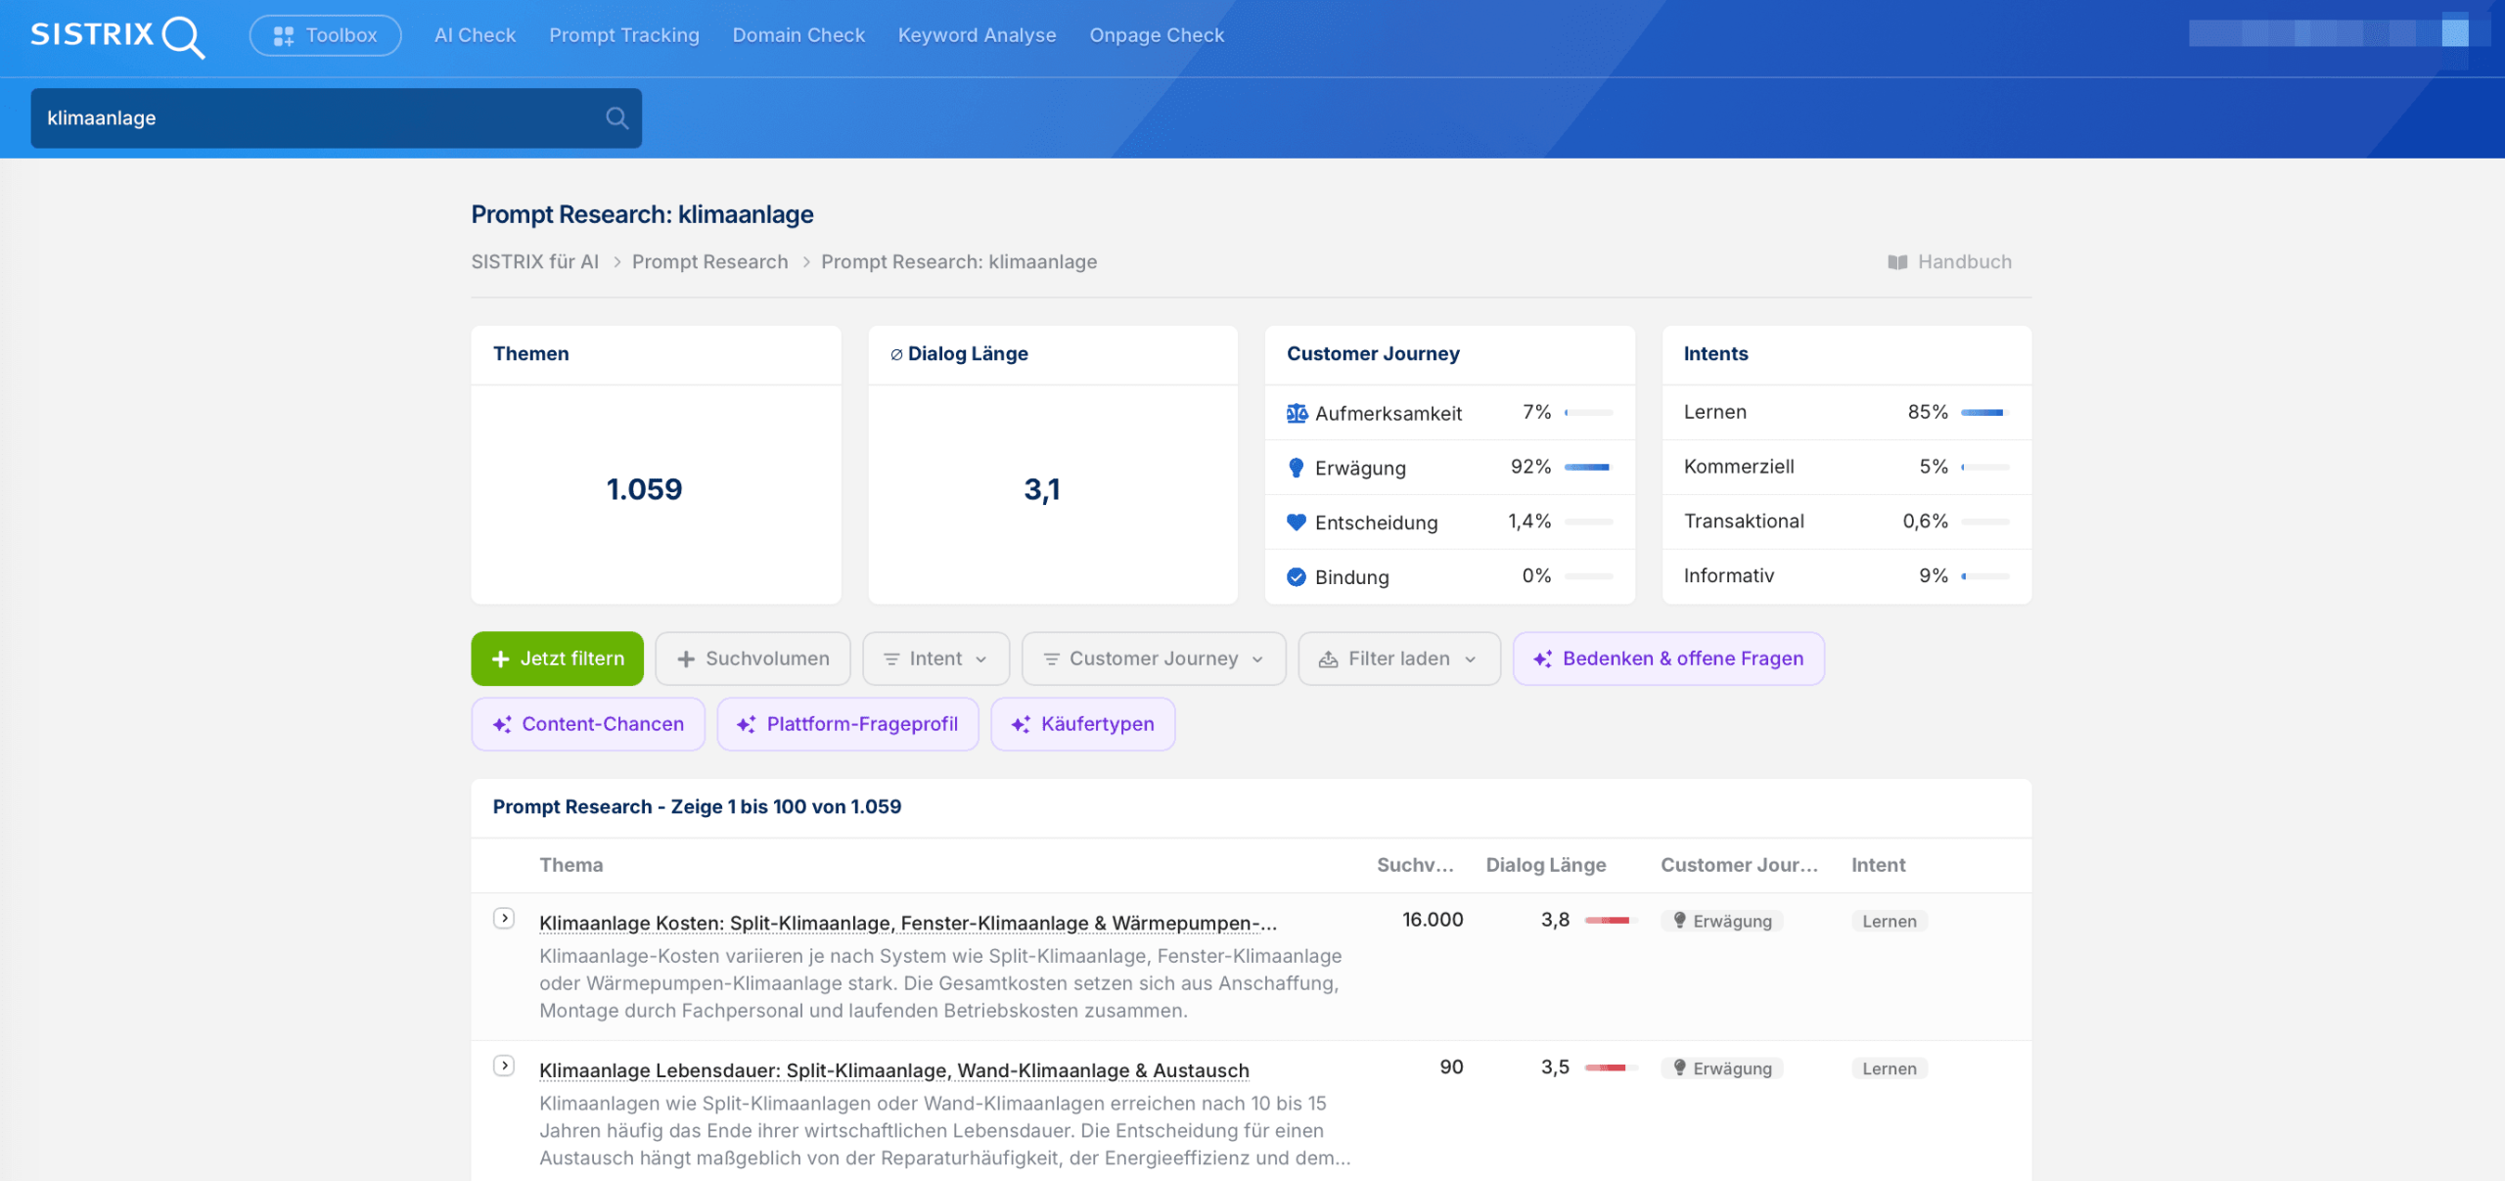
Task: Click the plus icon in Suchvolumen button
Action: click(686, 659)
